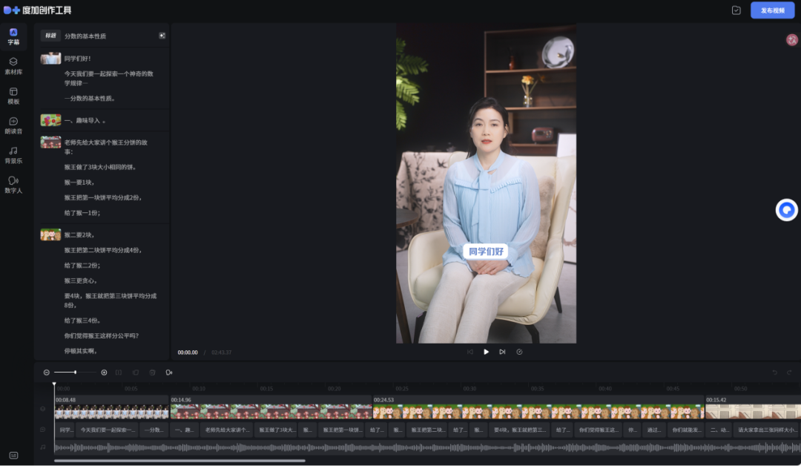801x466 pixels.
Task: Select script line 给了猴一1份
Action: coord(82,213)
